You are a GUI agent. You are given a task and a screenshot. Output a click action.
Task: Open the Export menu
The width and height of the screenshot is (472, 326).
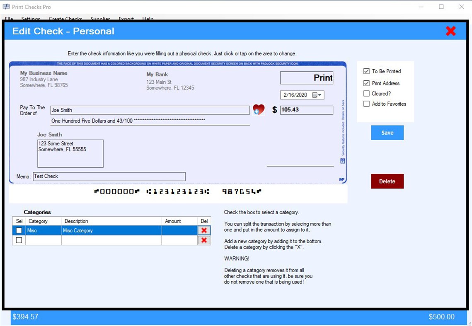[x=126, y=19]
